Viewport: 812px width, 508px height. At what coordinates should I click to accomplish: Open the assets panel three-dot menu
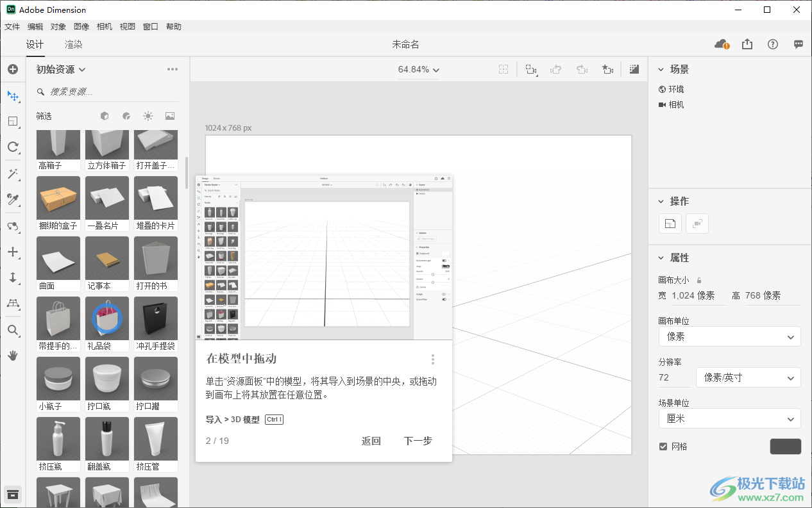(x=173, y=69)
